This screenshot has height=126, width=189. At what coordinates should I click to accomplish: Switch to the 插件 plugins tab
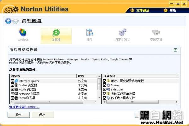[x=89, y=35]
